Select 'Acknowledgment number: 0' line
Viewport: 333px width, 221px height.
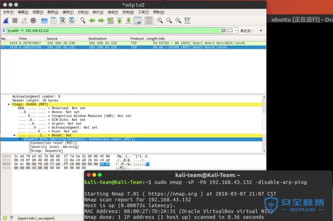(x=36, y=96)
